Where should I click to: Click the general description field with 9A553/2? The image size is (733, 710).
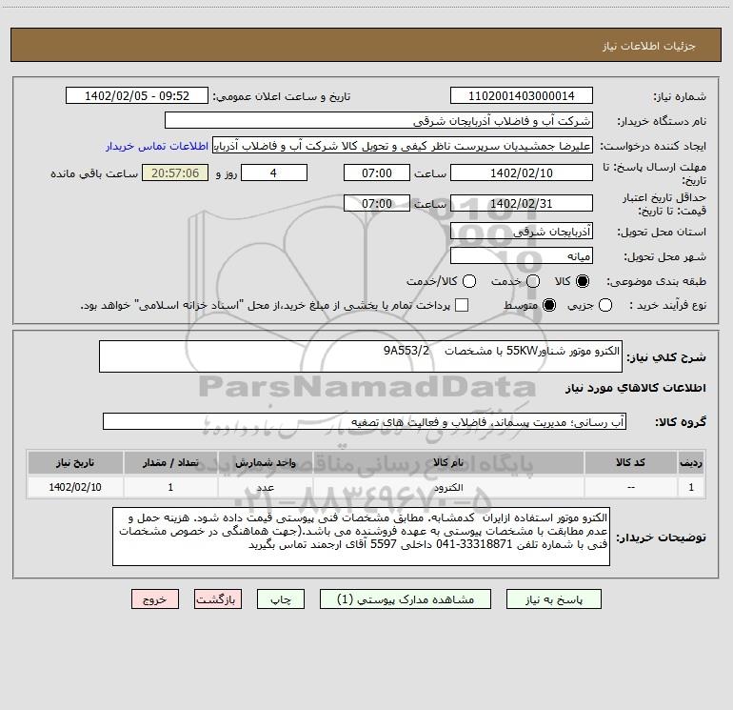click(361, 356)
